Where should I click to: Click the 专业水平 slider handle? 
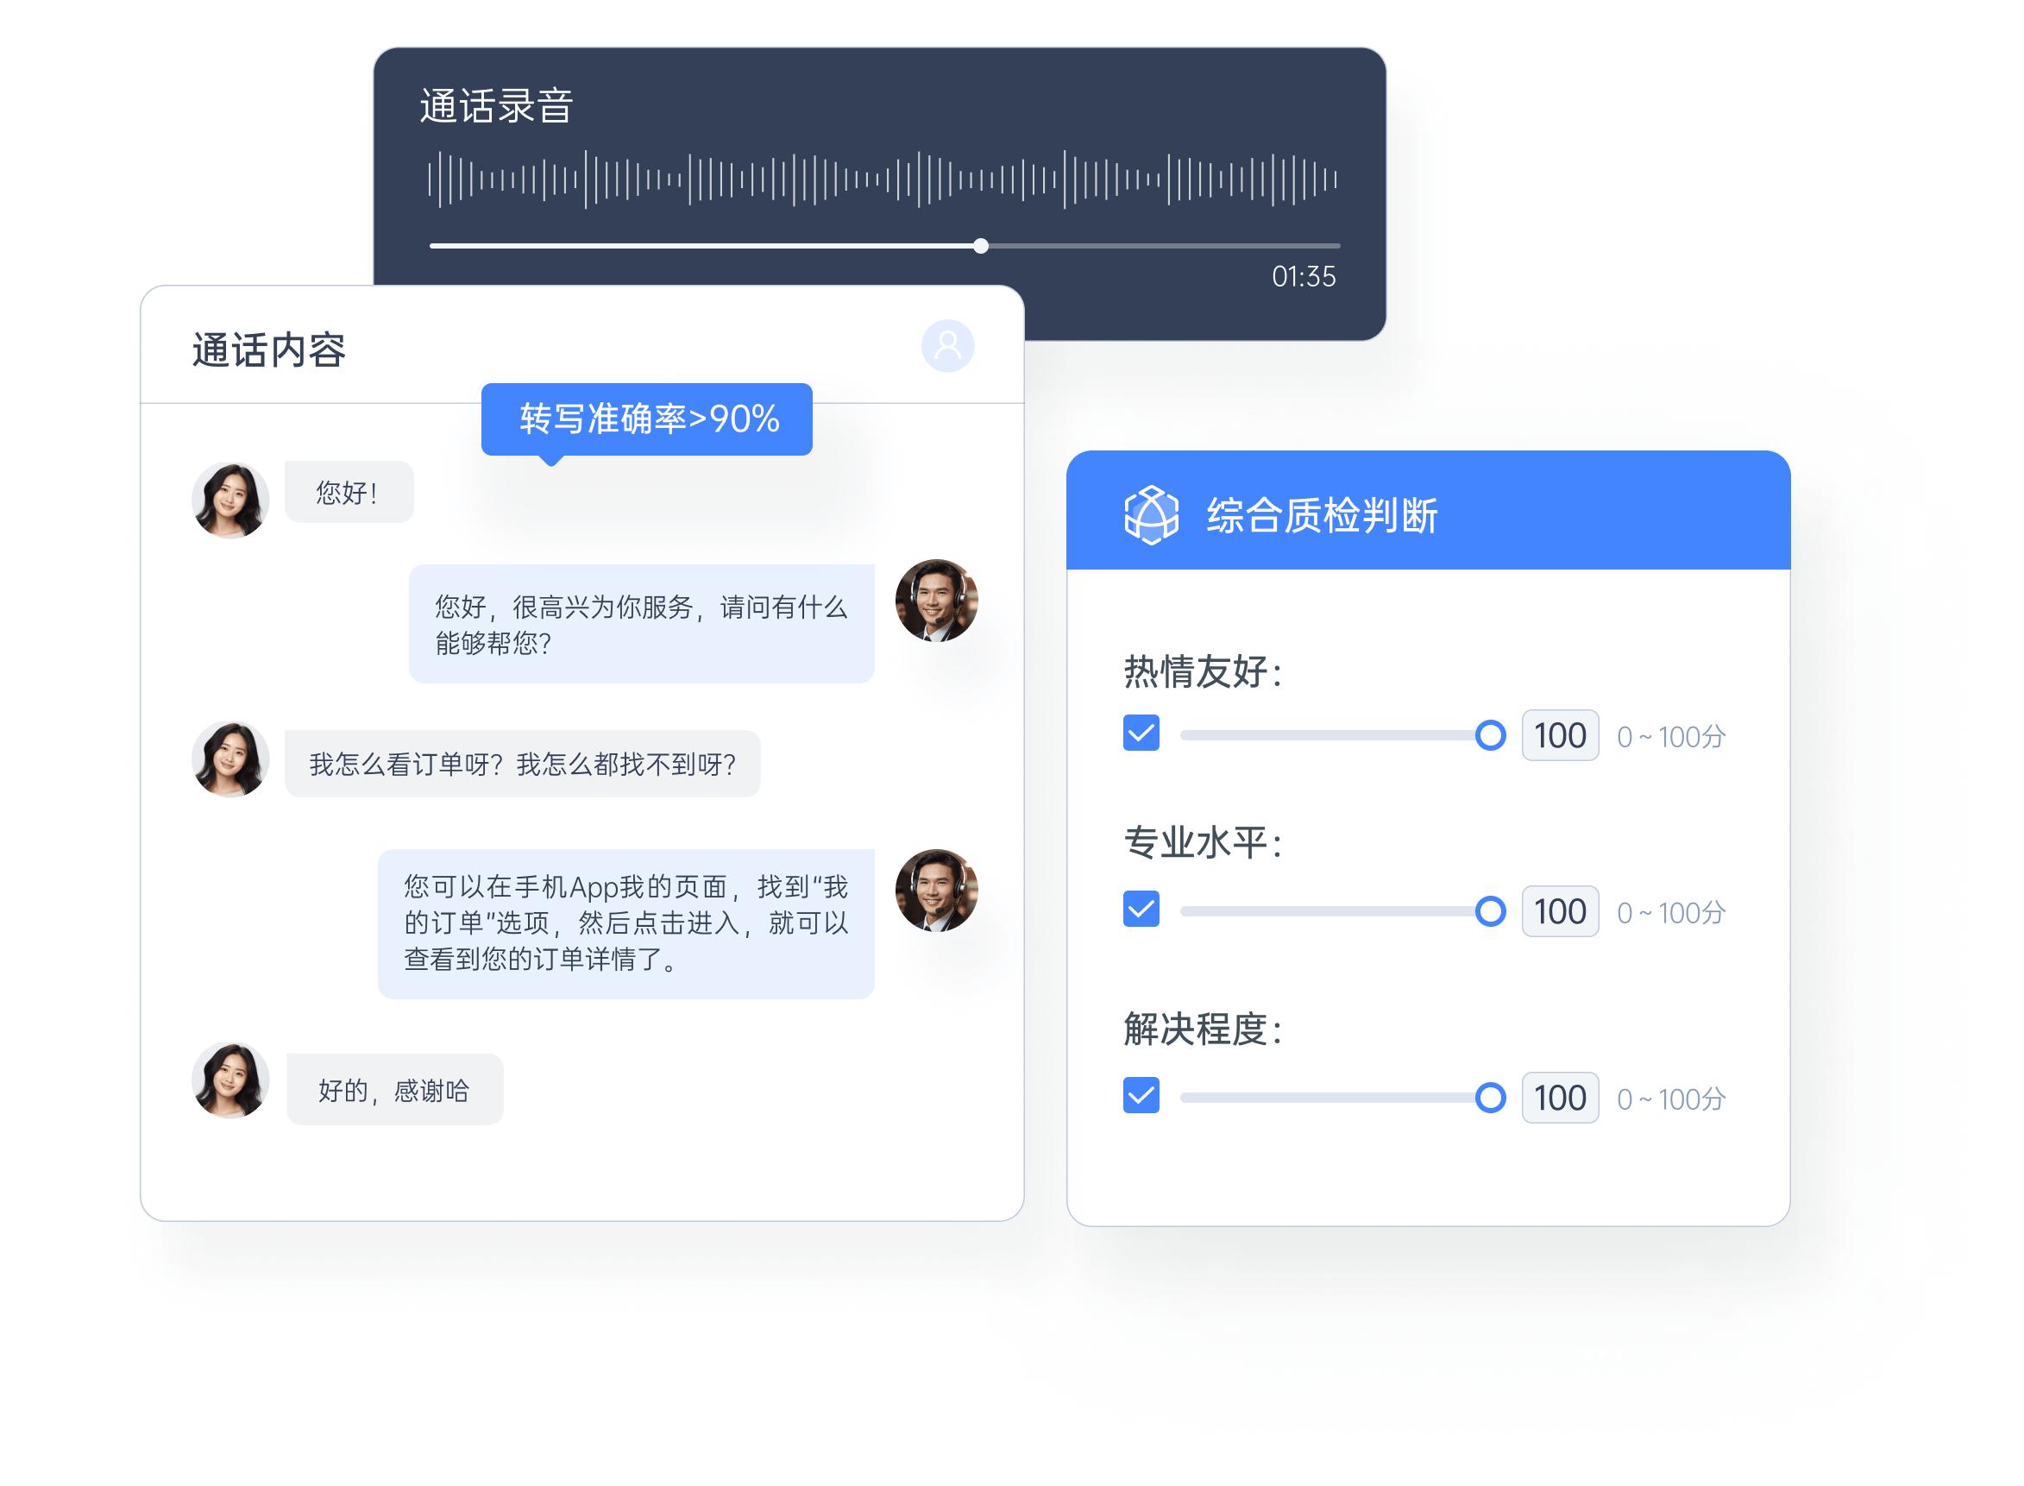(x=1490, y=911)
